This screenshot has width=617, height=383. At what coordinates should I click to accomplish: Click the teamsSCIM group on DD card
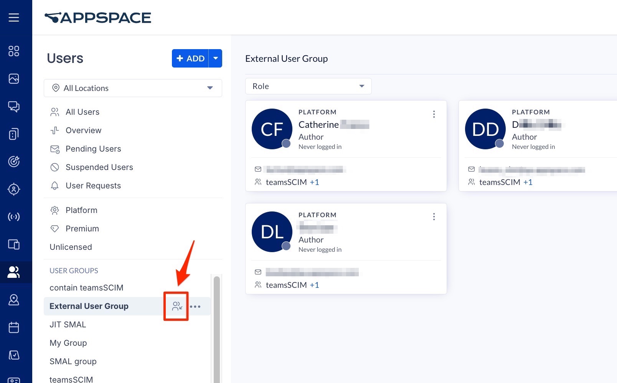500,182
